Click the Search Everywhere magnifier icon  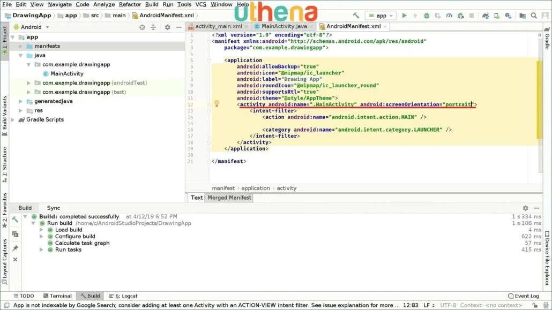[534, 16]
